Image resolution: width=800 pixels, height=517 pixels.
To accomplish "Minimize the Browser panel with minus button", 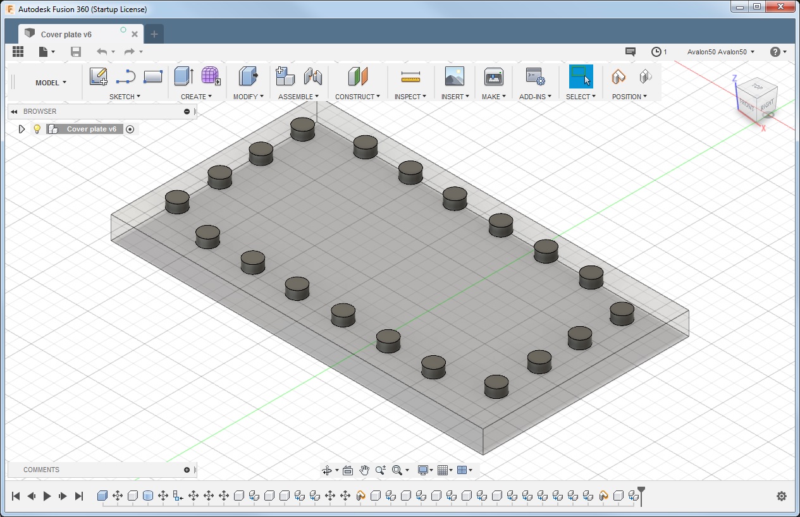I will click(187, 112).
